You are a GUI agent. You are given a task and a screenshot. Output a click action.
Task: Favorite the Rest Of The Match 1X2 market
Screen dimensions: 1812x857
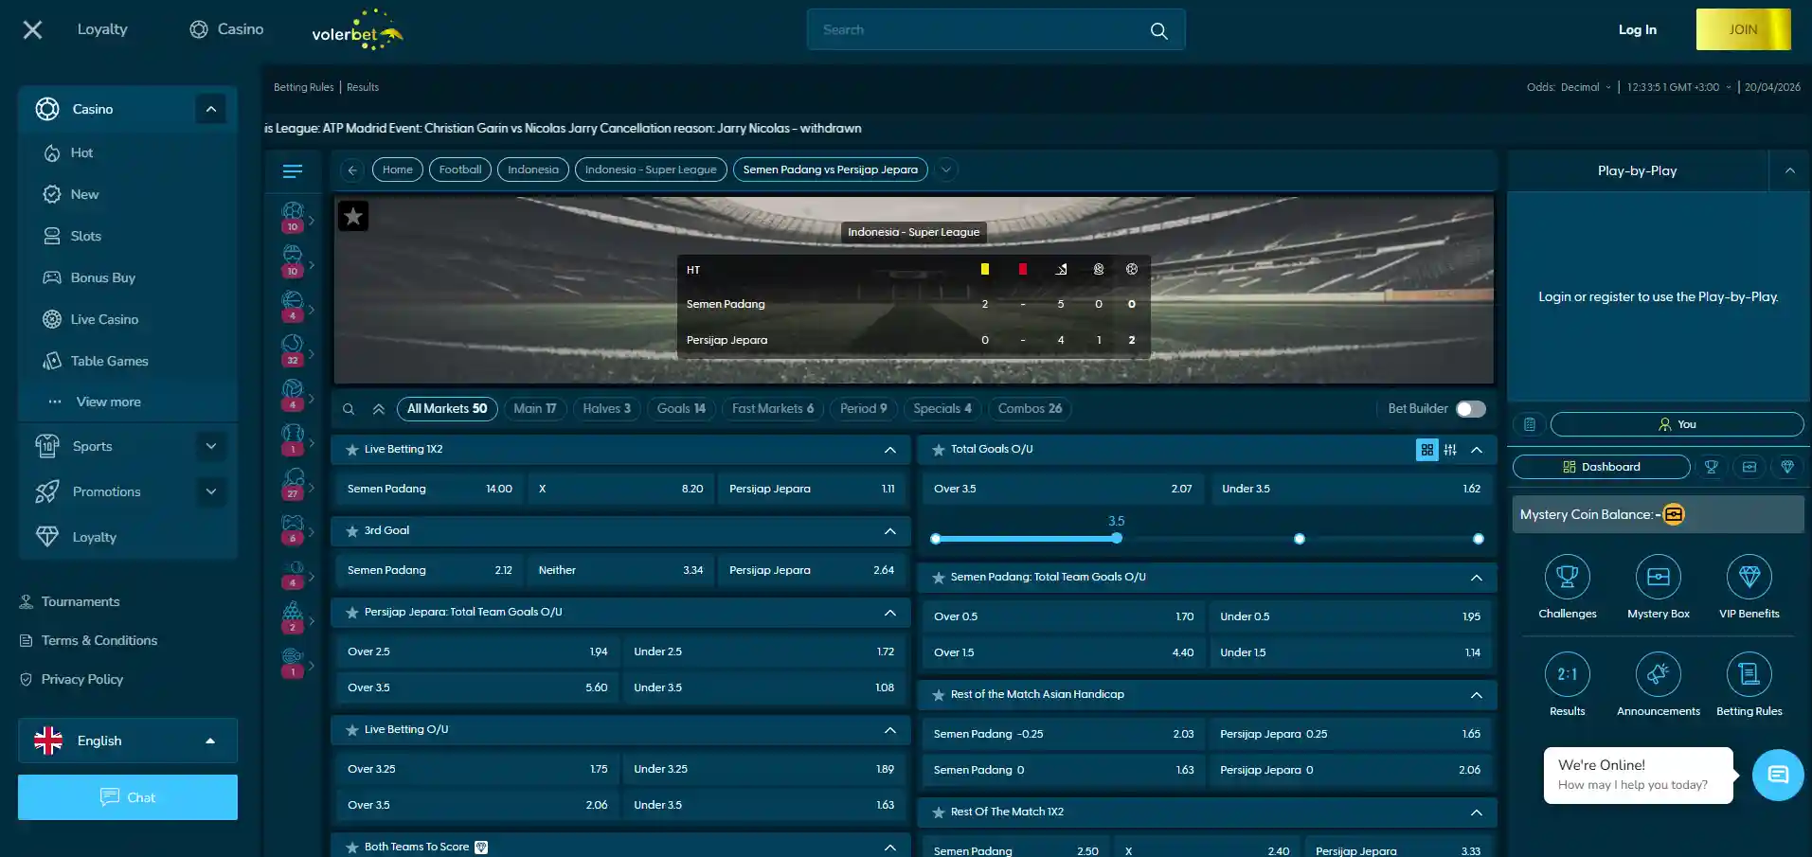(939, 812)
